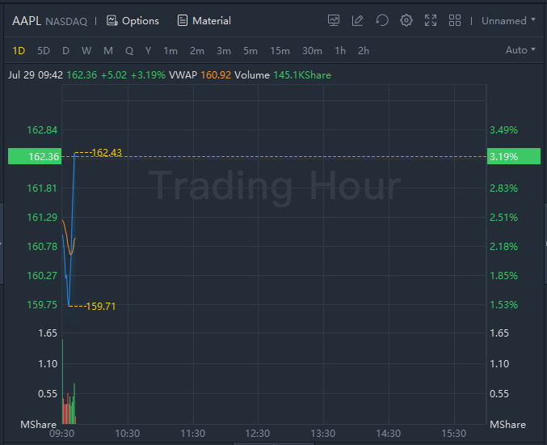This screenshot has height=445, width=547.
Task: Open the Material panel
Action: 204,21
